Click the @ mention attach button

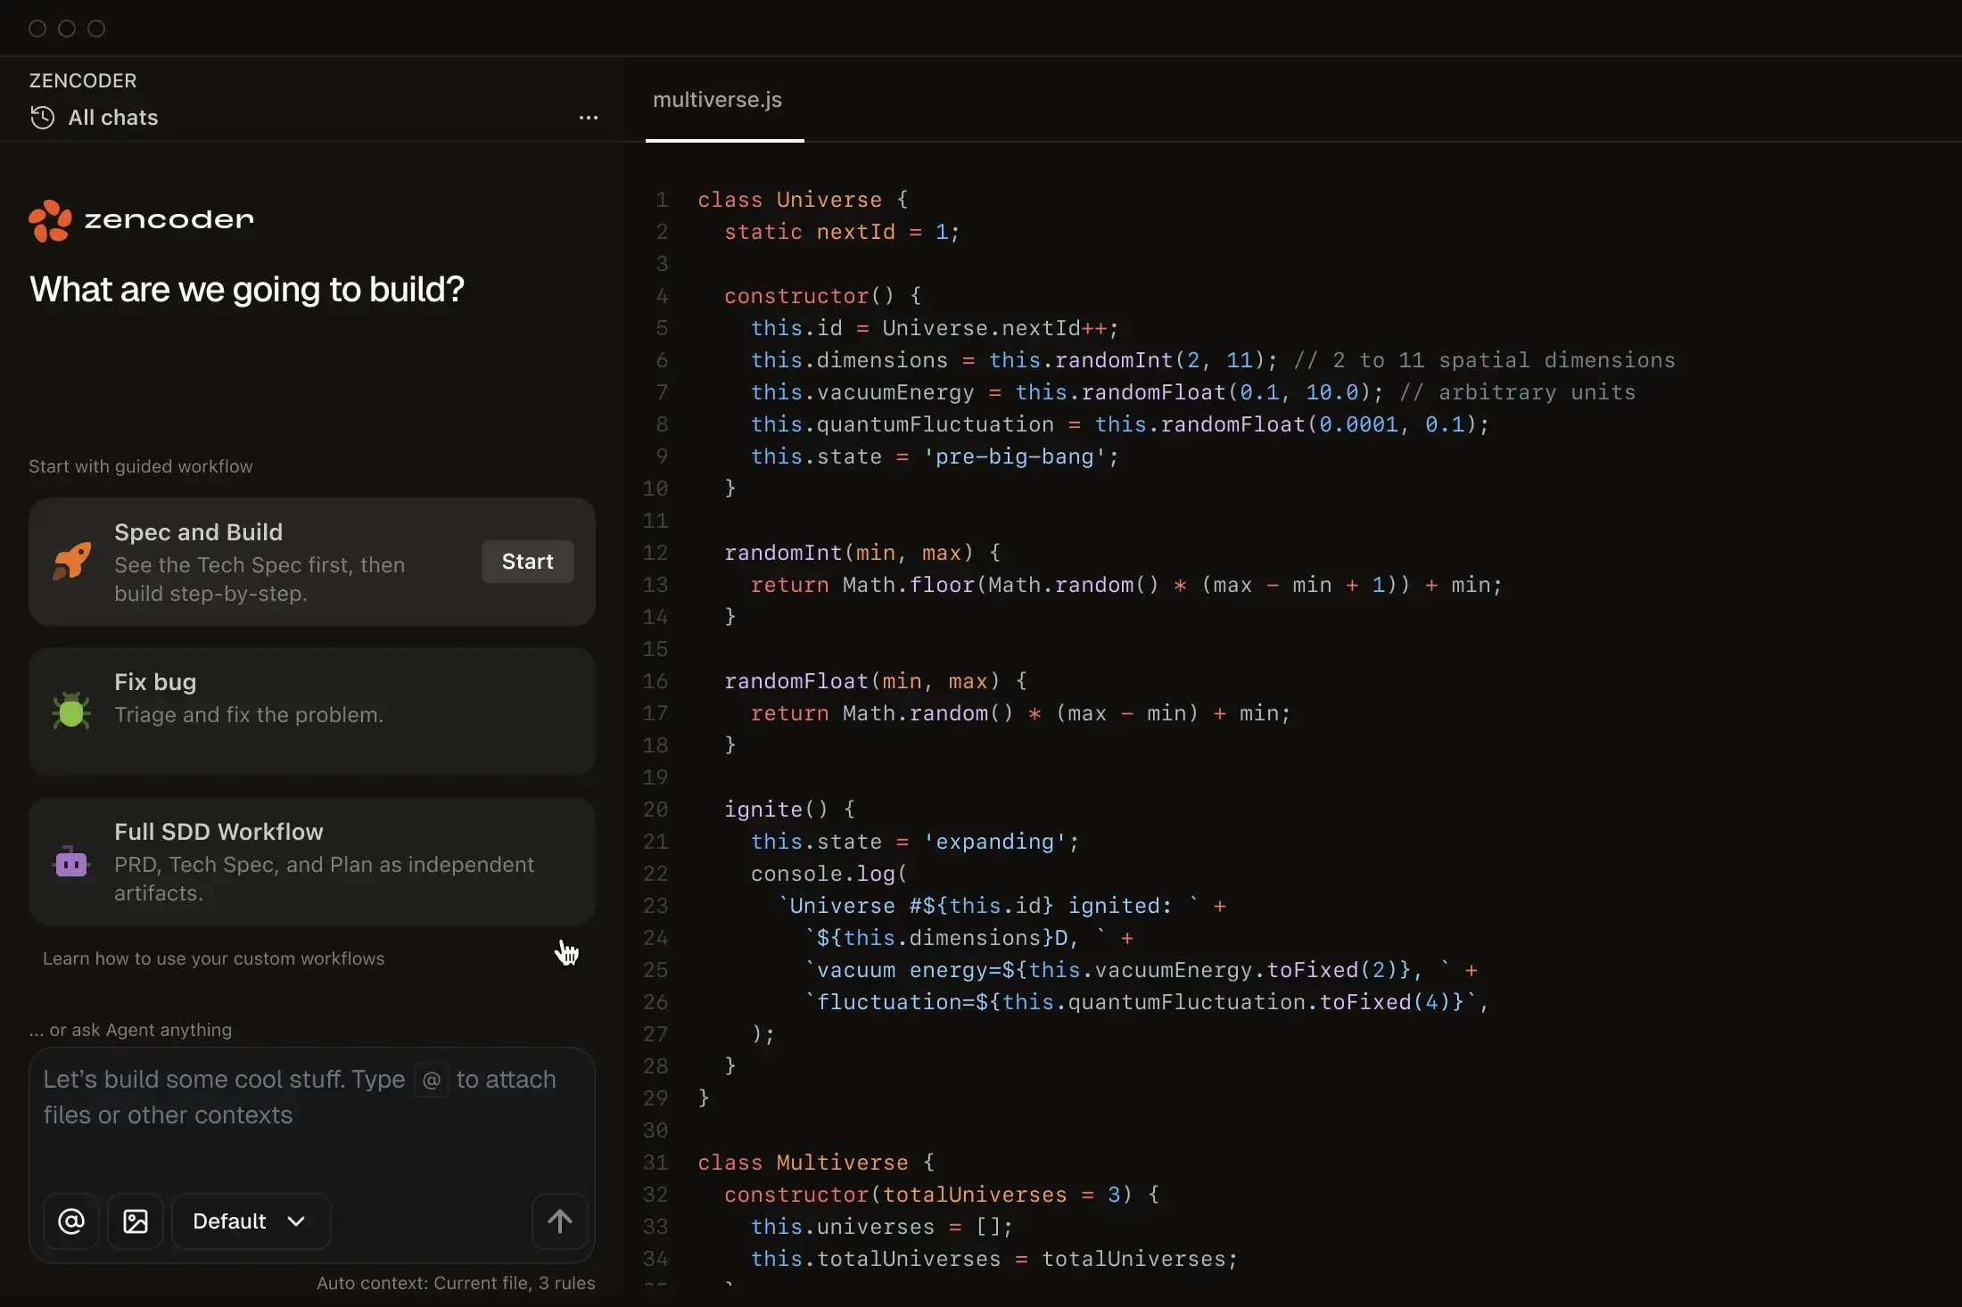[71, 1221]
